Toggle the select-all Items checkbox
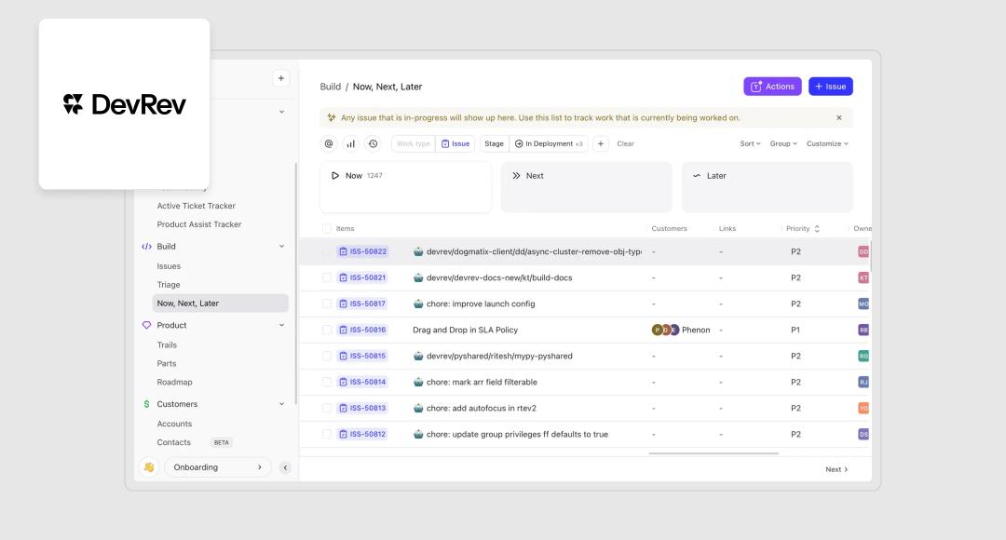 point(327,229)
